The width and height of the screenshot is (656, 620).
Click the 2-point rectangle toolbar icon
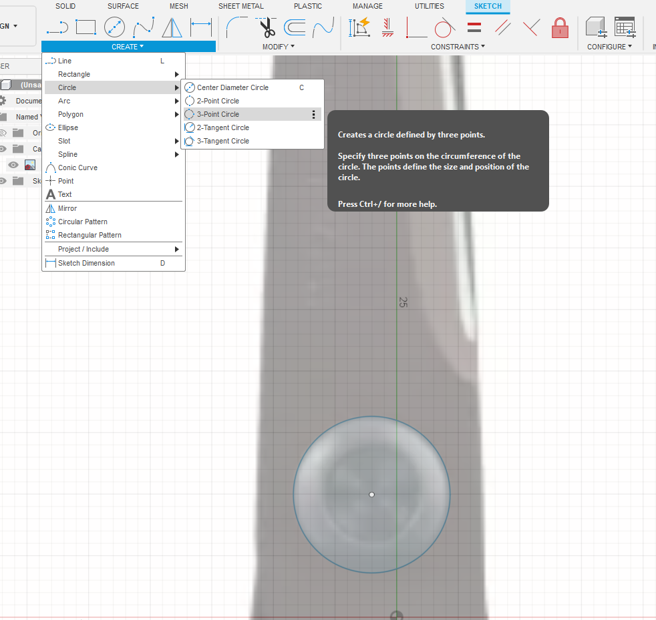(x=86, y=27)
